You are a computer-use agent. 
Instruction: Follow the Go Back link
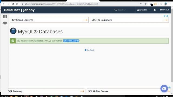[x=89, y=50]
